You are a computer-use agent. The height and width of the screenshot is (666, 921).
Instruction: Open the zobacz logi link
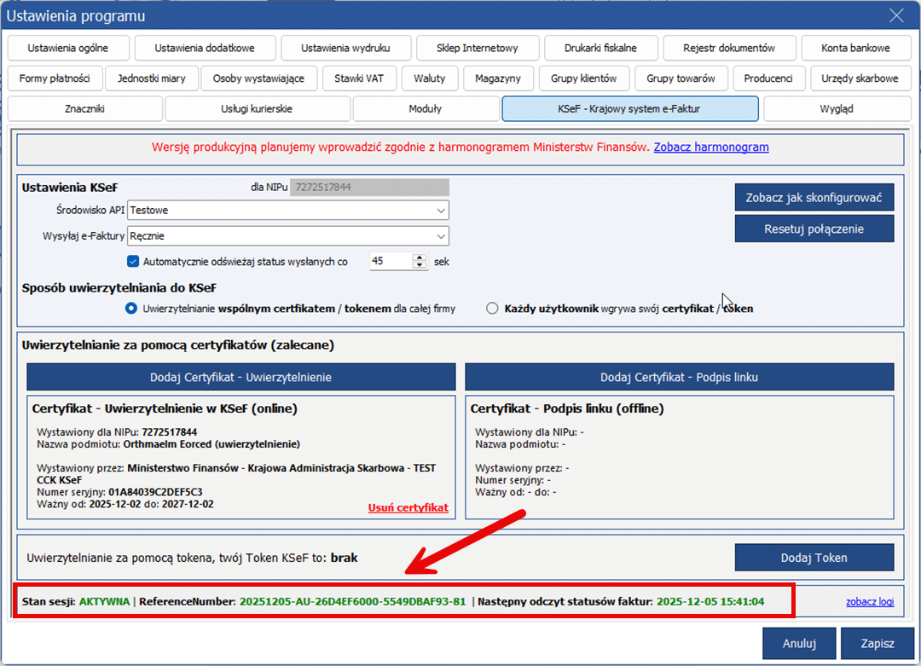(x=870, y=601)
